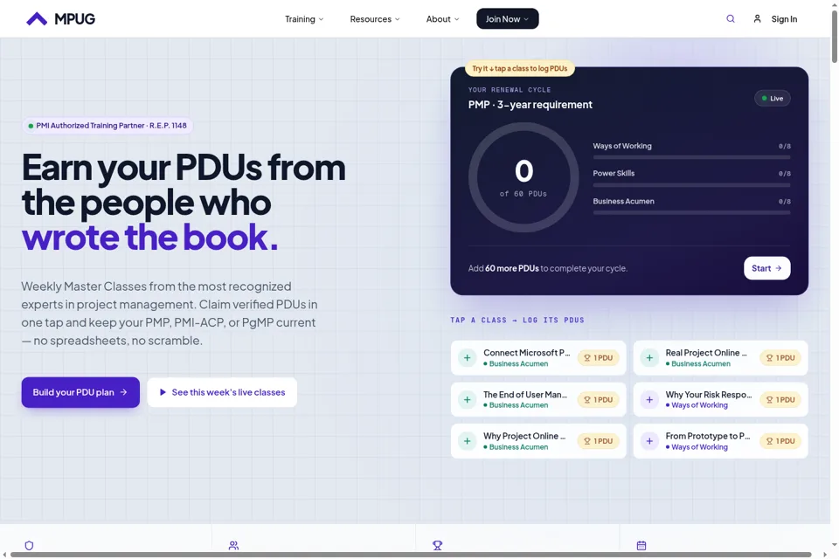The width and height of the screenshot is (839, 559).
Task: Click the Build your PDU plan label
Action: [73, 392]
